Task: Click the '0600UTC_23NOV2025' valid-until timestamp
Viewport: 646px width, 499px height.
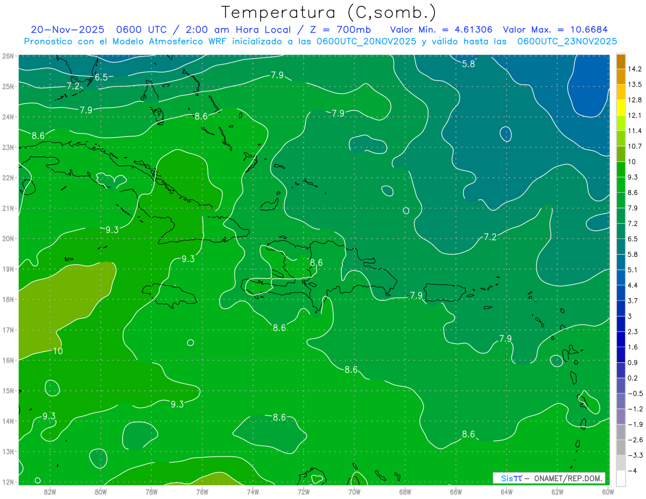Action: coord(567,41)
